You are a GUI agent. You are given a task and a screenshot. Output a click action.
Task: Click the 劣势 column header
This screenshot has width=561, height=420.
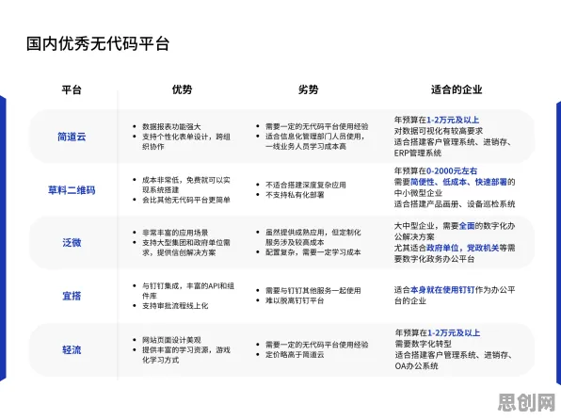click(x=309, y=89)
